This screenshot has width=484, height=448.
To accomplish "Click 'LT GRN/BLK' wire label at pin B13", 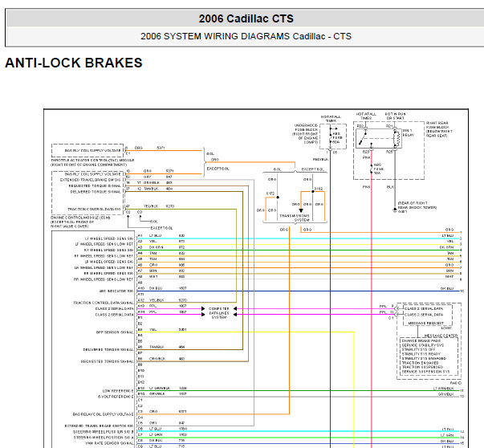I will (x=160, y=389).
